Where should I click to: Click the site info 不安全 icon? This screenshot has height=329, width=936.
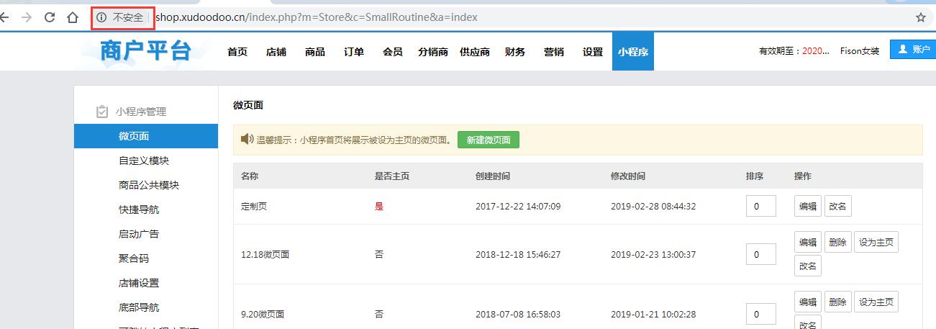pyautogui.click(x=102, y=17)
